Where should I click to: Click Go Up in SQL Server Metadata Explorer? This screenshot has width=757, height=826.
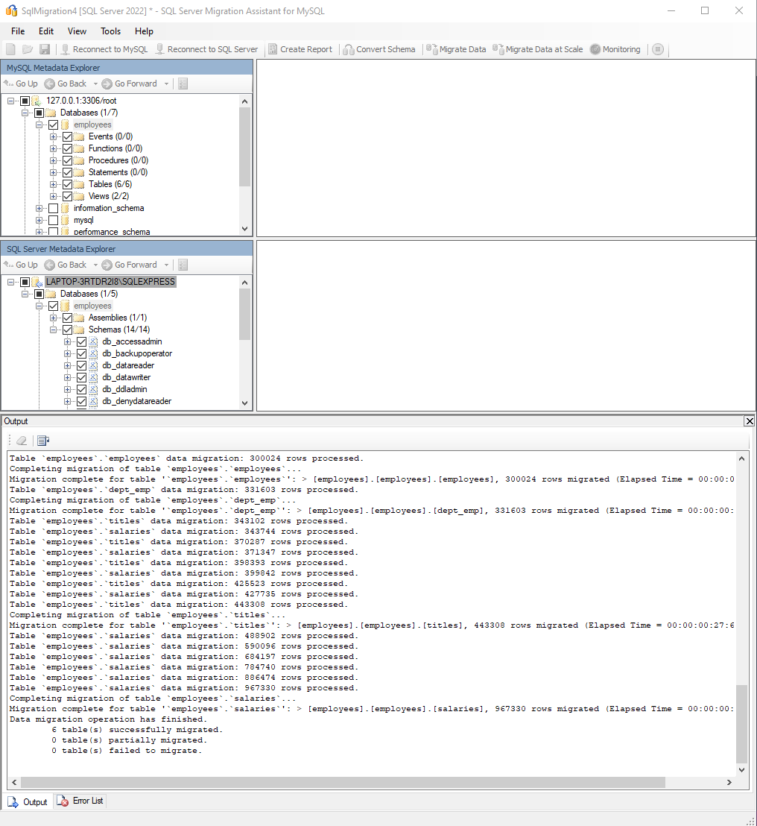point(21,265)
